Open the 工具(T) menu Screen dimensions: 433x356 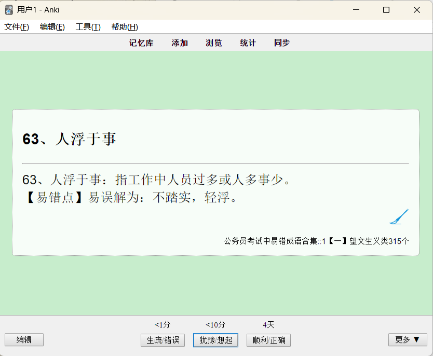pos(88,27)
